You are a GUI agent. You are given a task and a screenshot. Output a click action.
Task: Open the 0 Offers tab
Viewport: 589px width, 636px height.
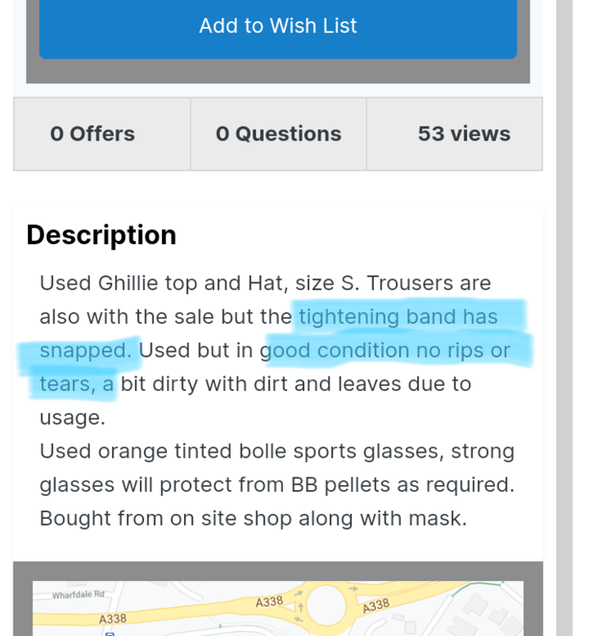92,134
